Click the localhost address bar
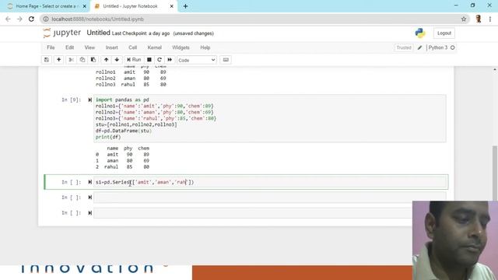The width and height of the screenshot is (498, 280). click(x=254, y=19)
